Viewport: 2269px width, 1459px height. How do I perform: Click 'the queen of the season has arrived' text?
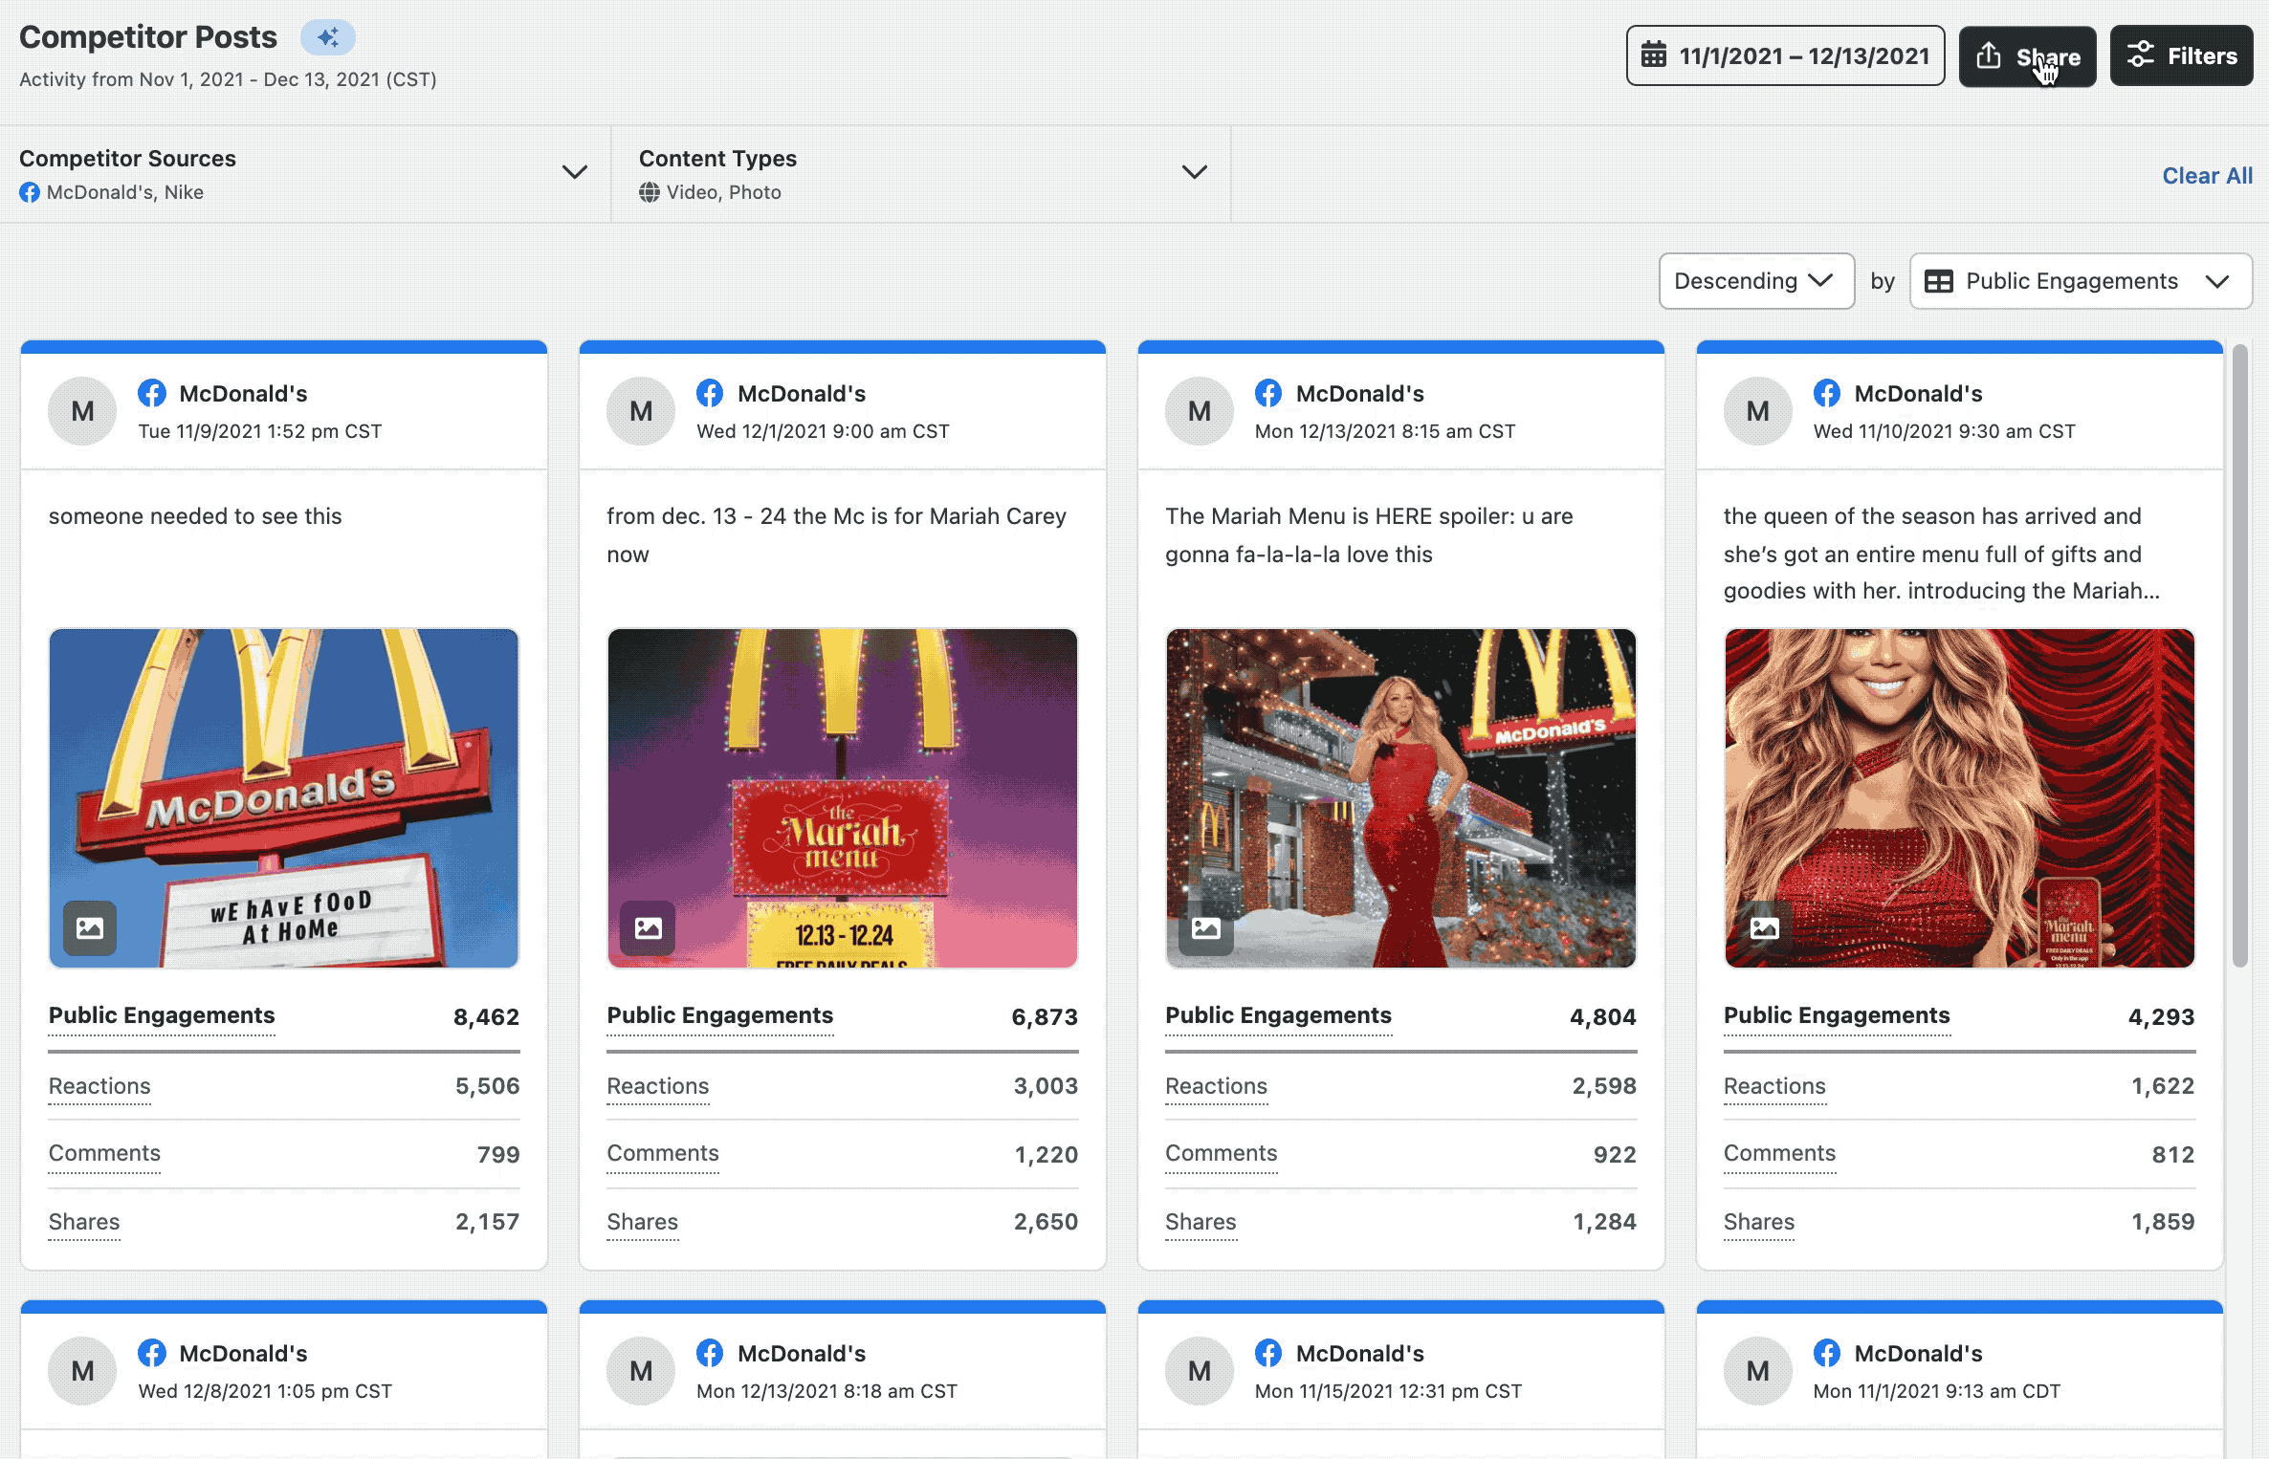[1942, 554]
